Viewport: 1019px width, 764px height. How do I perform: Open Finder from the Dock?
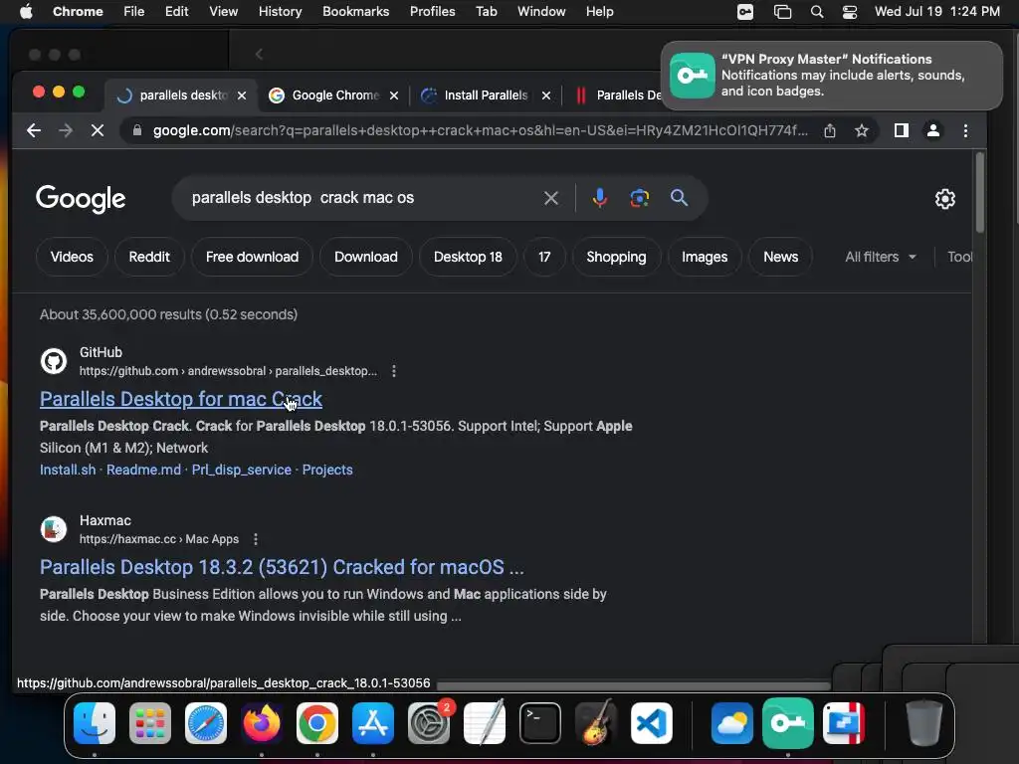[x=95, y=722]
